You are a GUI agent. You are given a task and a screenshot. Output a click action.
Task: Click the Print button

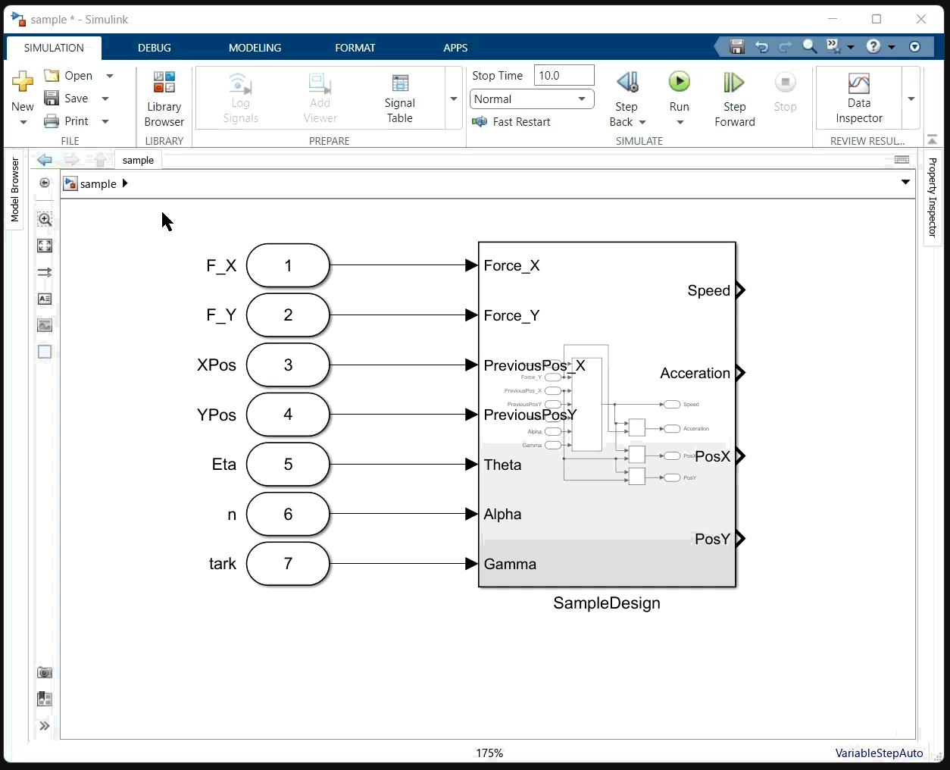coord(67,121)
